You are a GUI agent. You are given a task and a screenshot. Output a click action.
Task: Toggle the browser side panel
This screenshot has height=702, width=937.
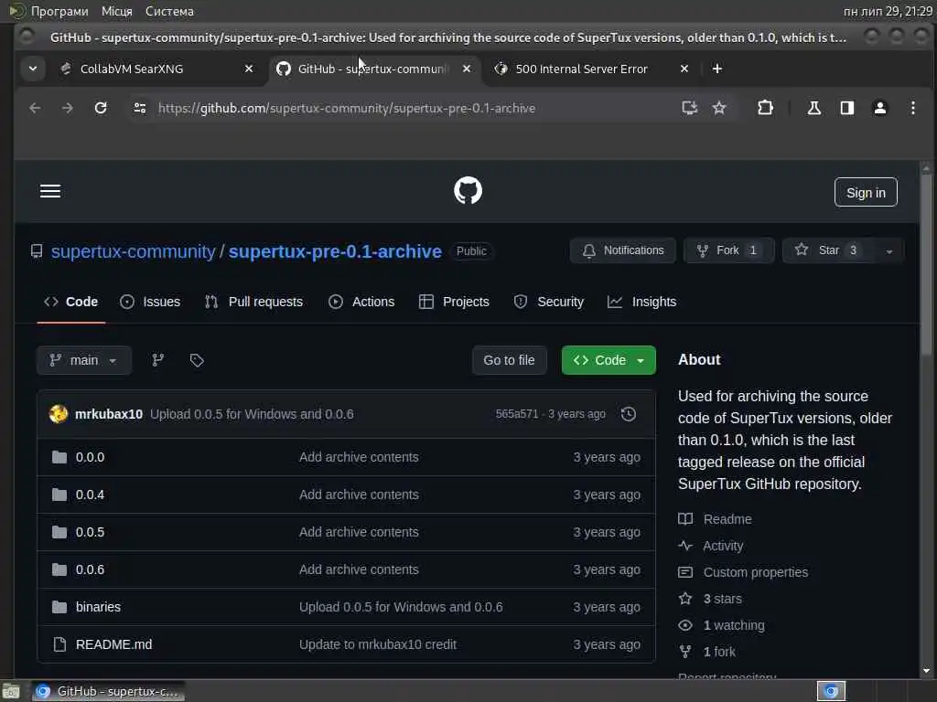pyautogui.click(x=846, y=108)
